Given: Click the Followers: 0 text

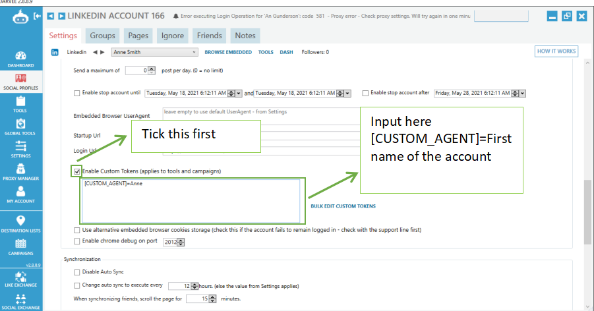Looking at the screenshot, I should pos(315,52).
